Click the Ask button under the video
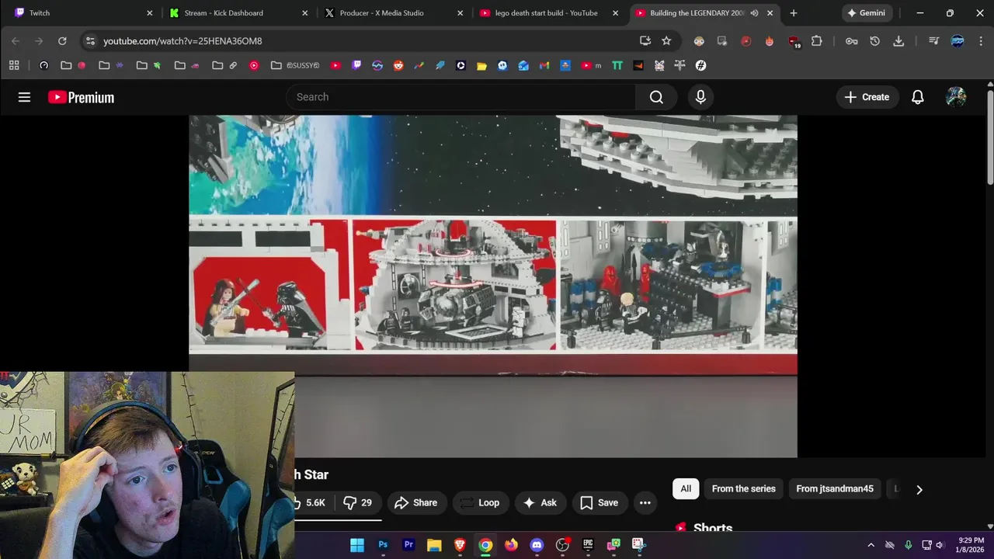Image resolution: width=994 pixels, height=559 pixels. pos(540,502)
